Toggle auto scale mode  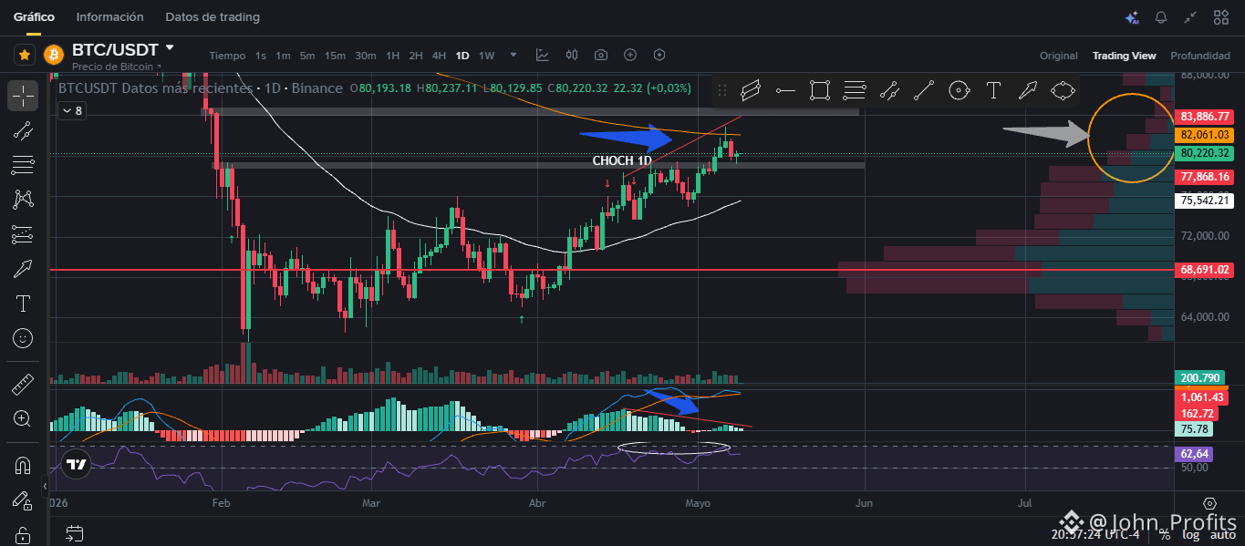(1222, 535)
